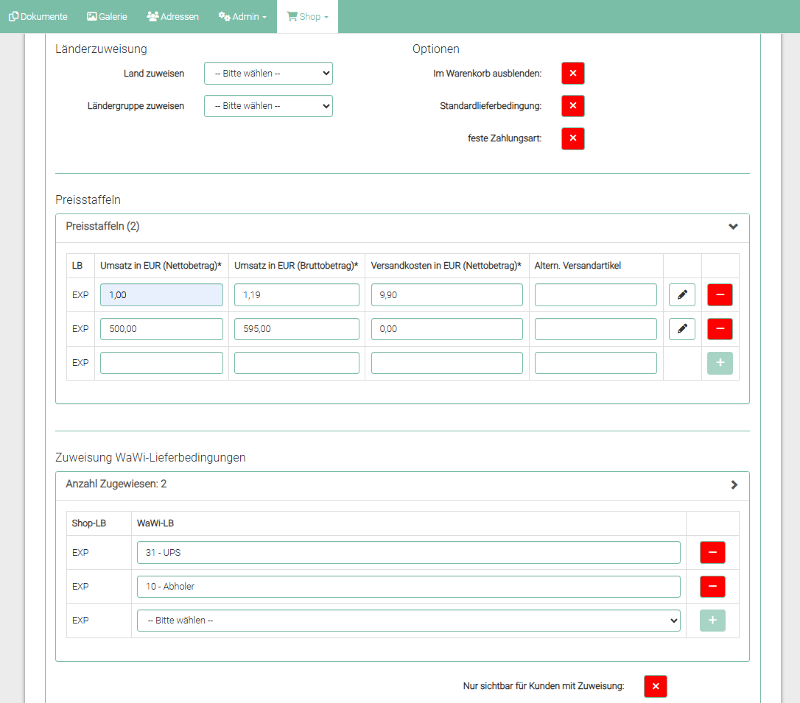Add WaWi delivery condition with plus button

[x=712, y=621]
